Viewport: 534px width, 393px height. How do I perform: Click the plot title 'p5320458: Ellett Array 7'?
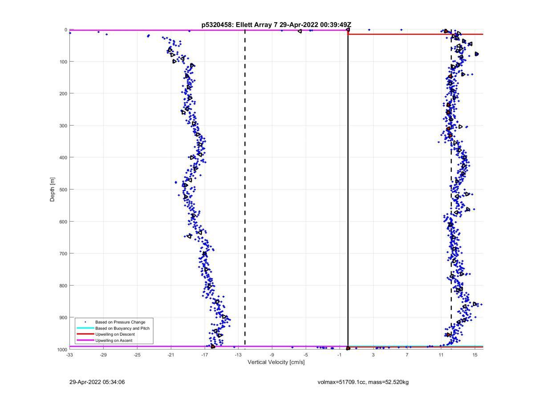(239, 25)
